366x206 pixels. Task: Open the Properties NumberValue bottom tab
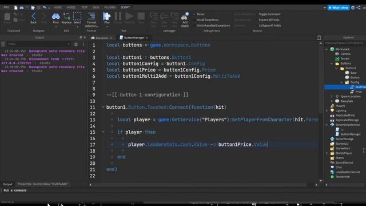[x=43, y=184]
